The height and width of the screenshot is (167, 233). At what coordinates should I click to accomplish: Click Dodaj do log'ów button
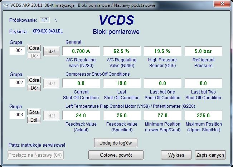point(116,143)
